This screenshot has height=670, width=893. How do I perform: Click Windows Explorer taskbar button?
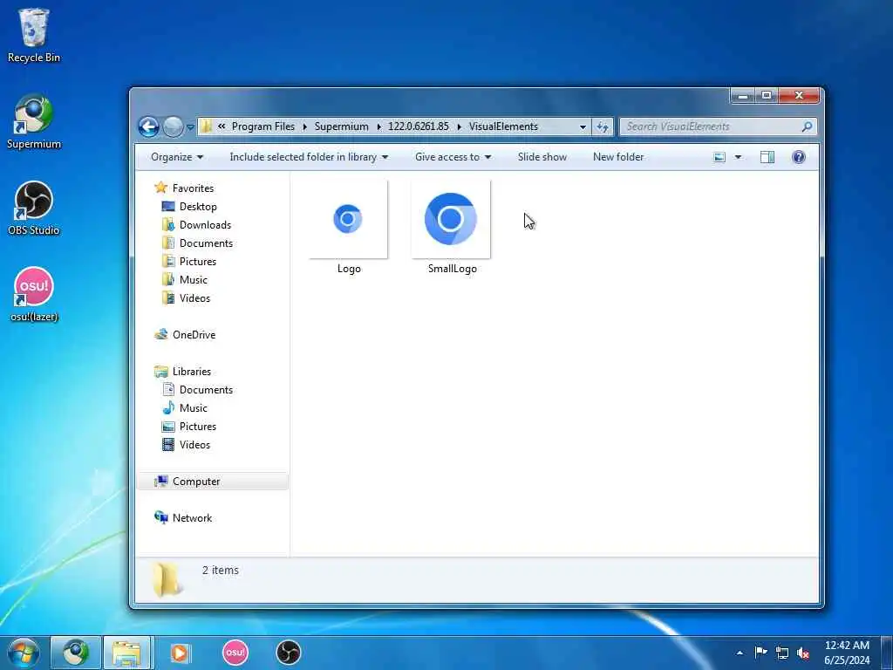[126, 653]
